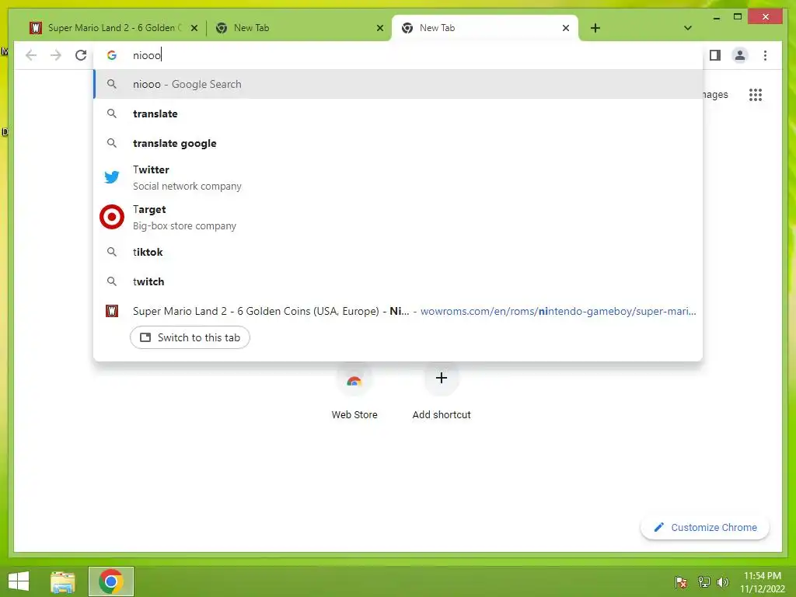This screenshot has height=597, width=796.
Task: Click the volume speaker tray icon
Action: 723,581
